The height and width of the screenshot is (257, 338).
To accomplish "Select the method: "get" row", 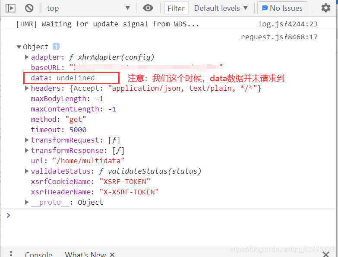I will [x=58, y=120].
